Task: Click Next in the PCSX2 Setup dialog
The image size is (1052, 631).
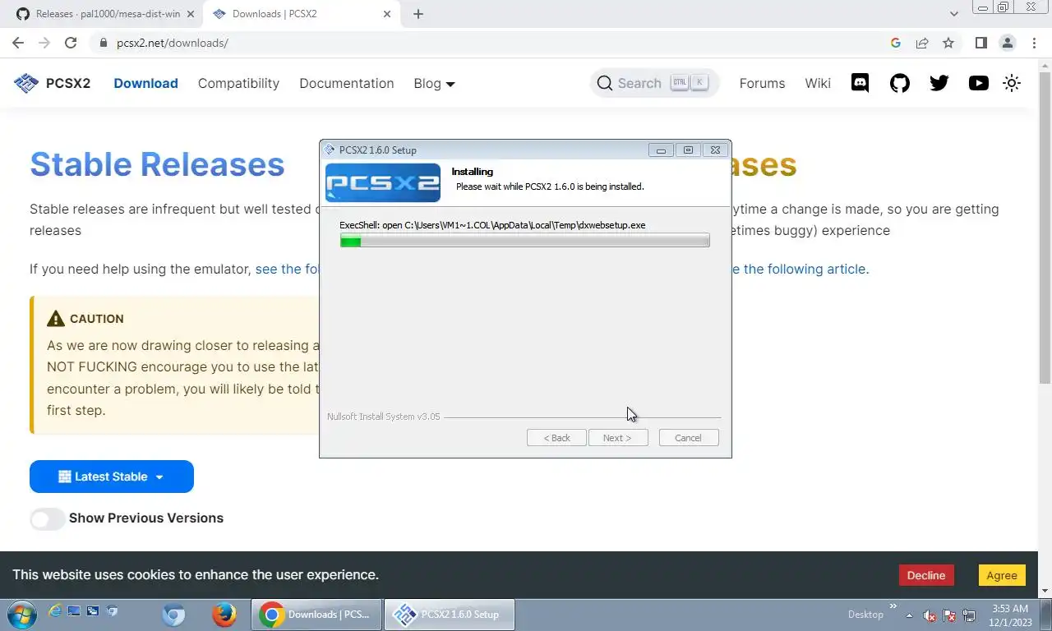Action: 618,438
